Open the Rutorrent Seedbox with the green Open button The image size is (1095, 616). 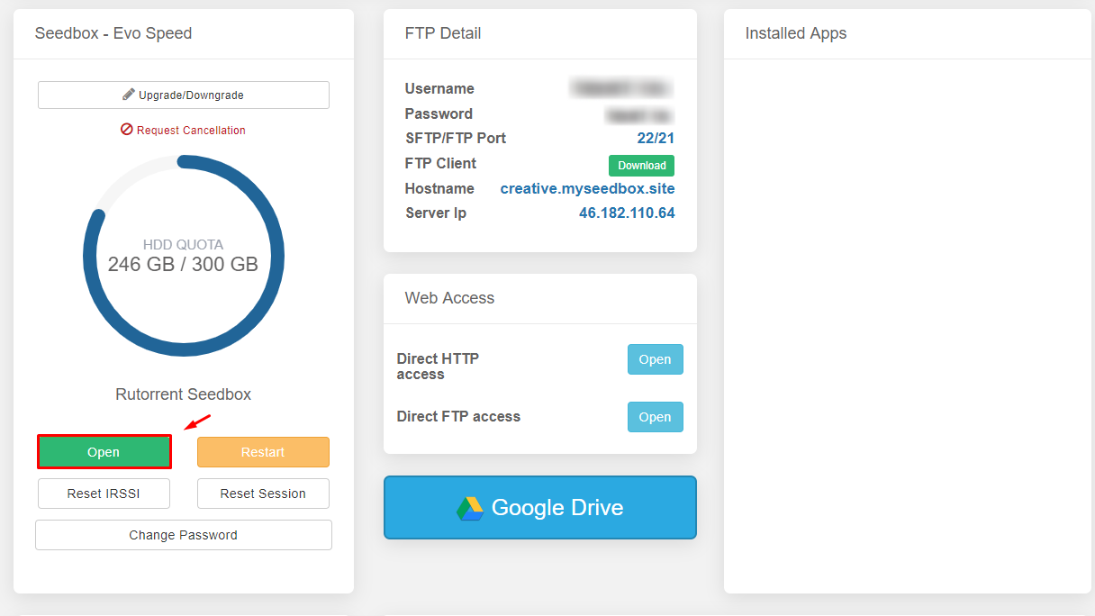click(x=104, y=451)
